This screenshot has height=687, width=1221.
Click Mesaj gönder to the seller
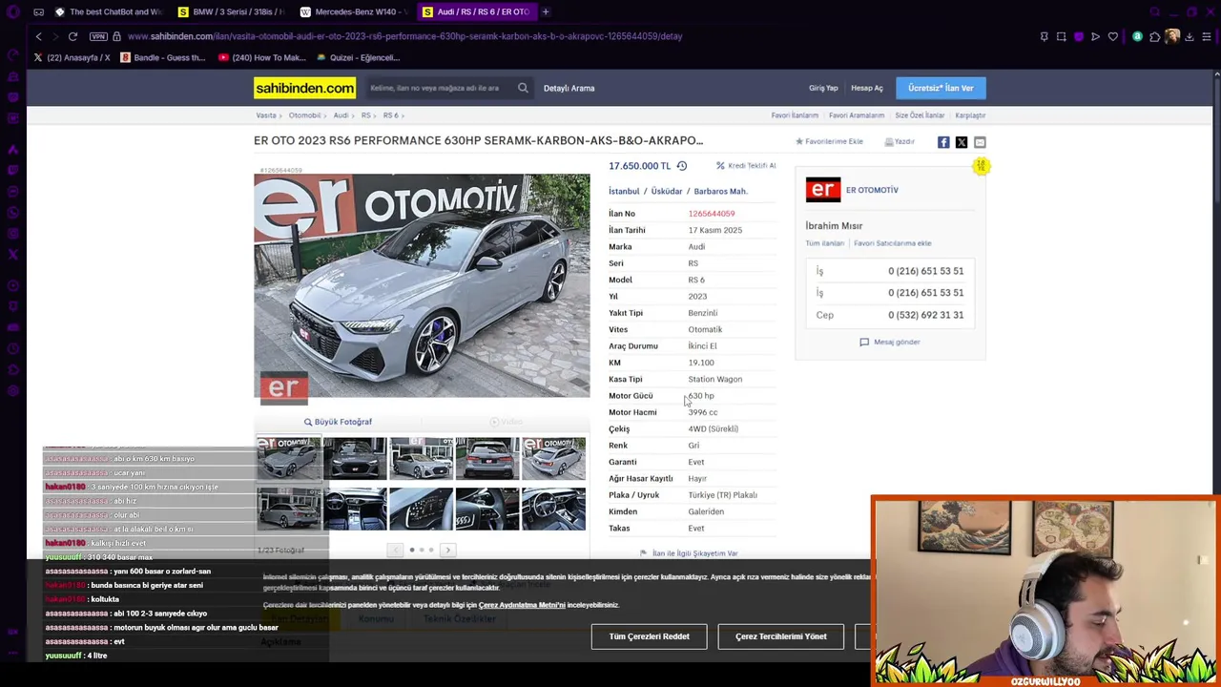(890, 342)
